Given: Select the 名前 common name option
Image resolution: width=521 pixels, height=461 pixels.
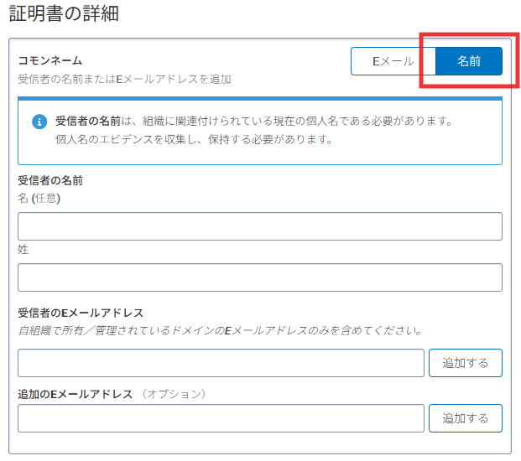Looking at the screenshot, I should pyautogui.click(x=469, y=61).
